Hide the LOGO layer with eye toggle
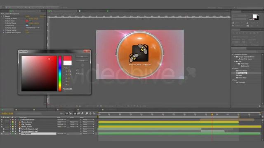This screenshot has width=264, height=148. tap(2, 120)
